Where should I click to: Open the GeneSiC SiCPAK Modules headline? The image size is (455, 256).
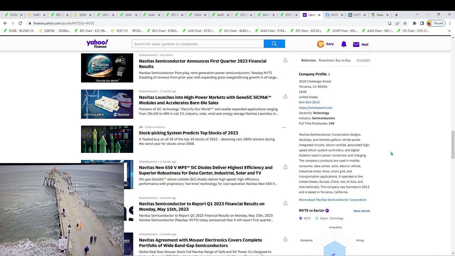click(205, 100)
